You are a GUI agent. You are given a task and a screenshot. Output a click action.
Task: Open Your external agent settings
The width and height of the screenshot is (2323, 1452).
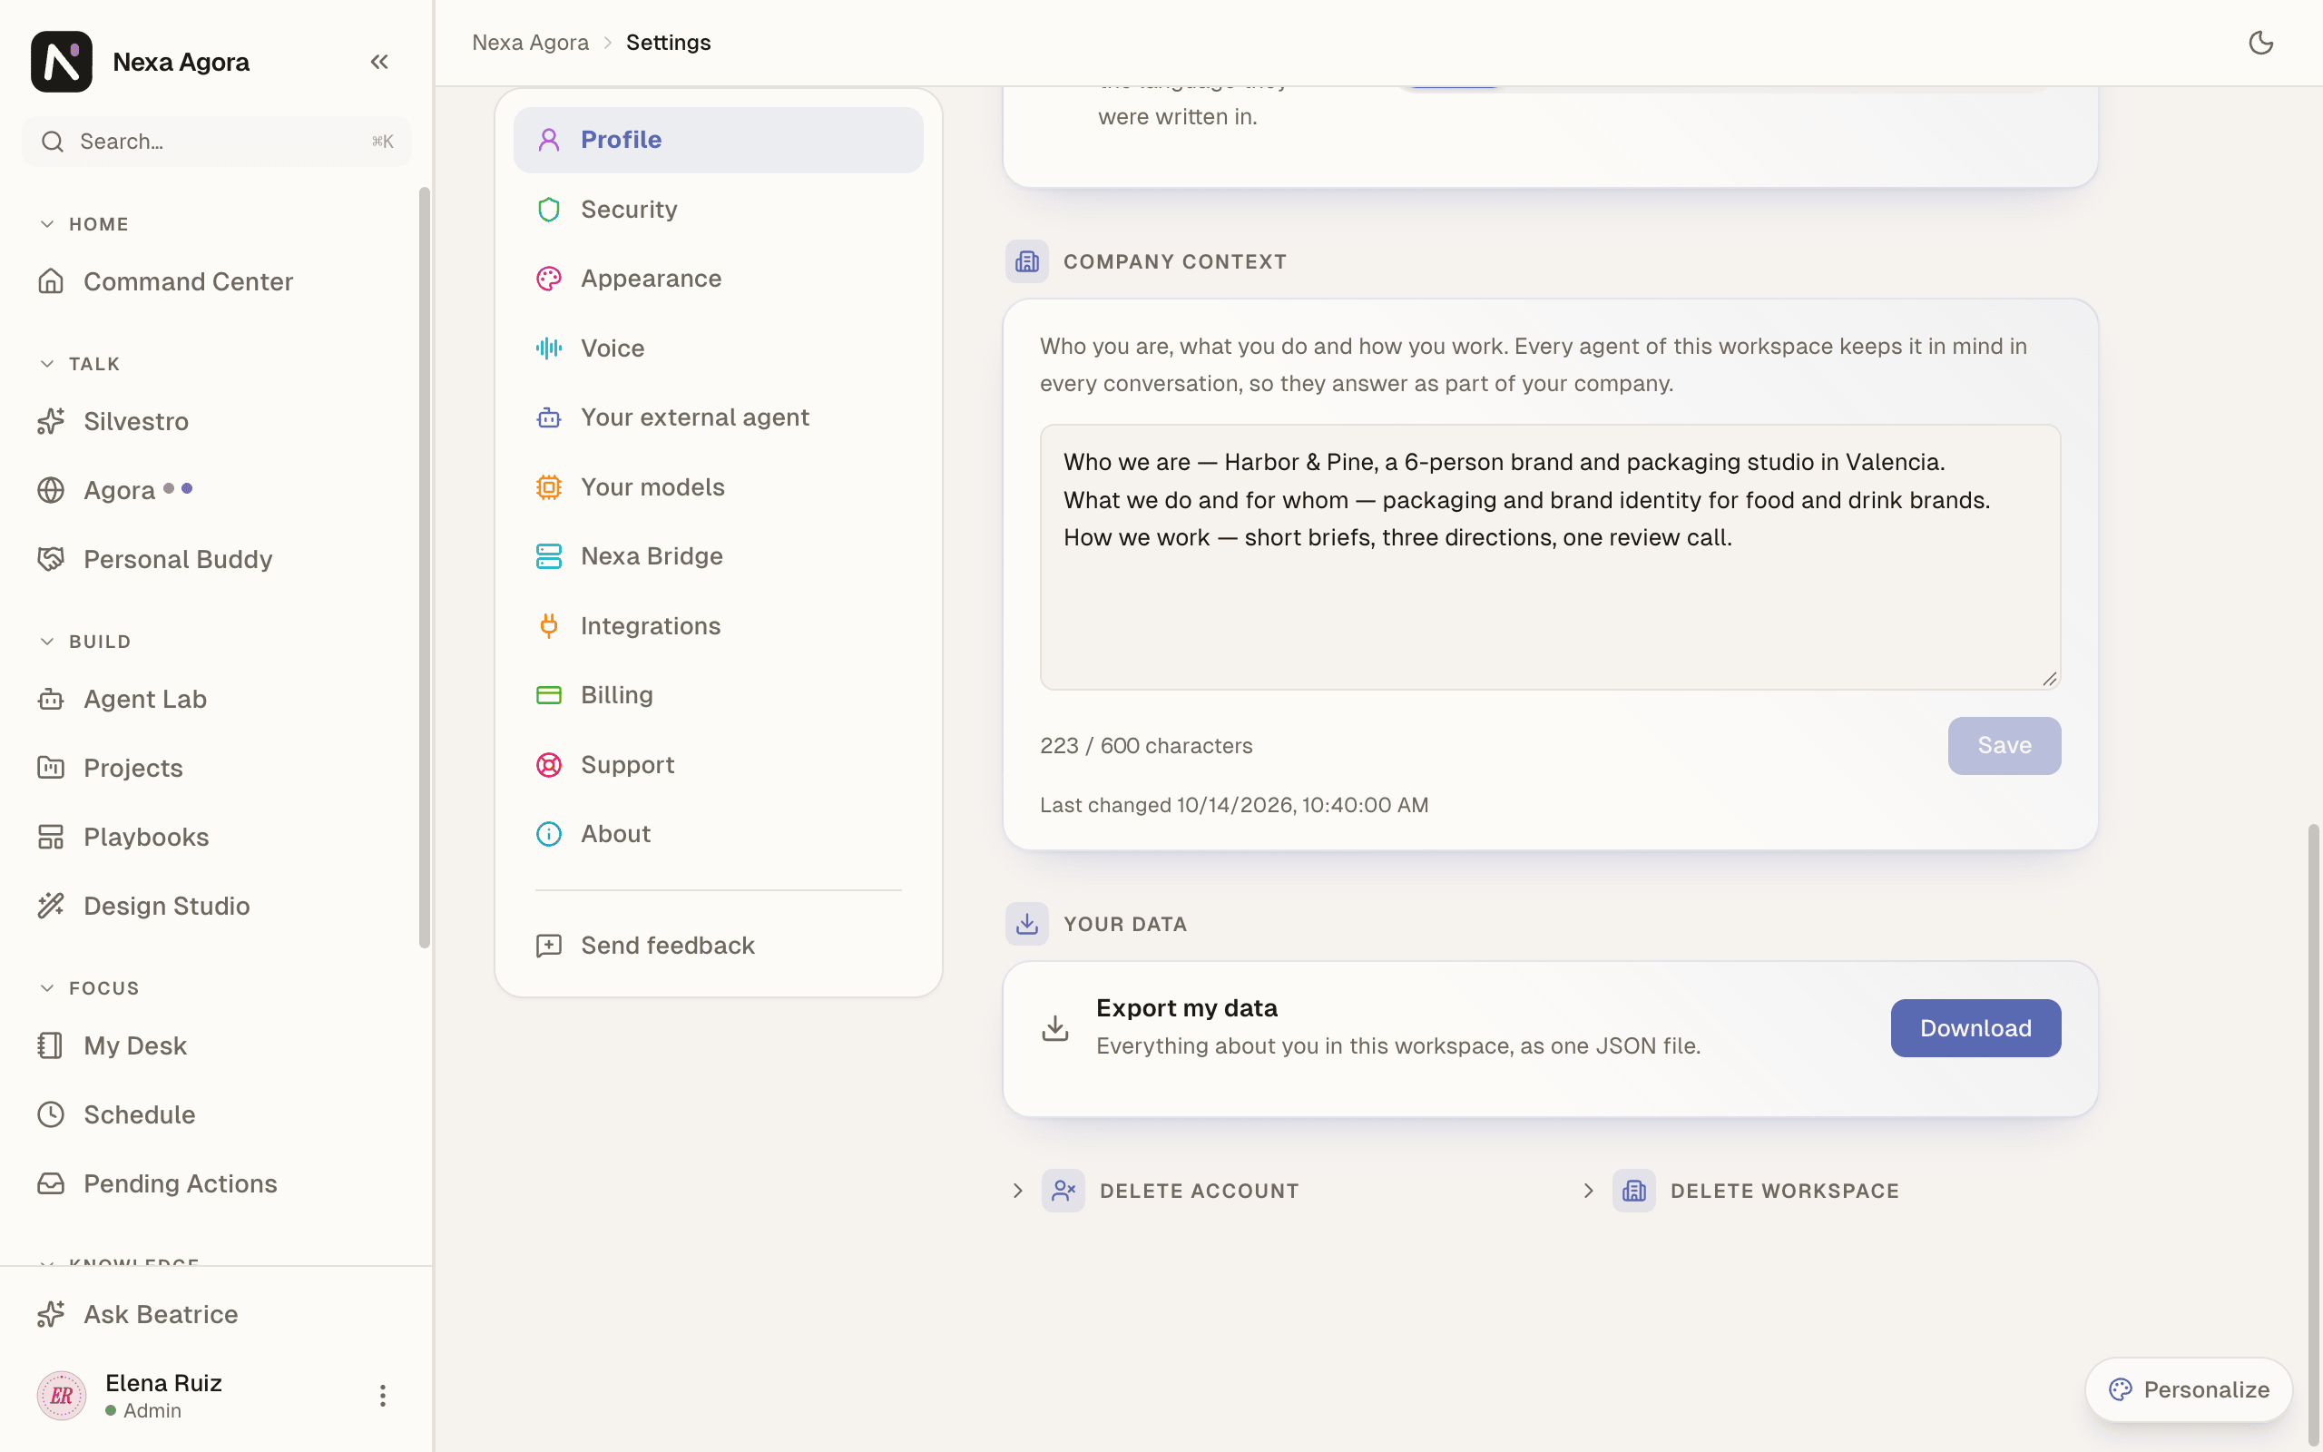(x=718, y=417)
